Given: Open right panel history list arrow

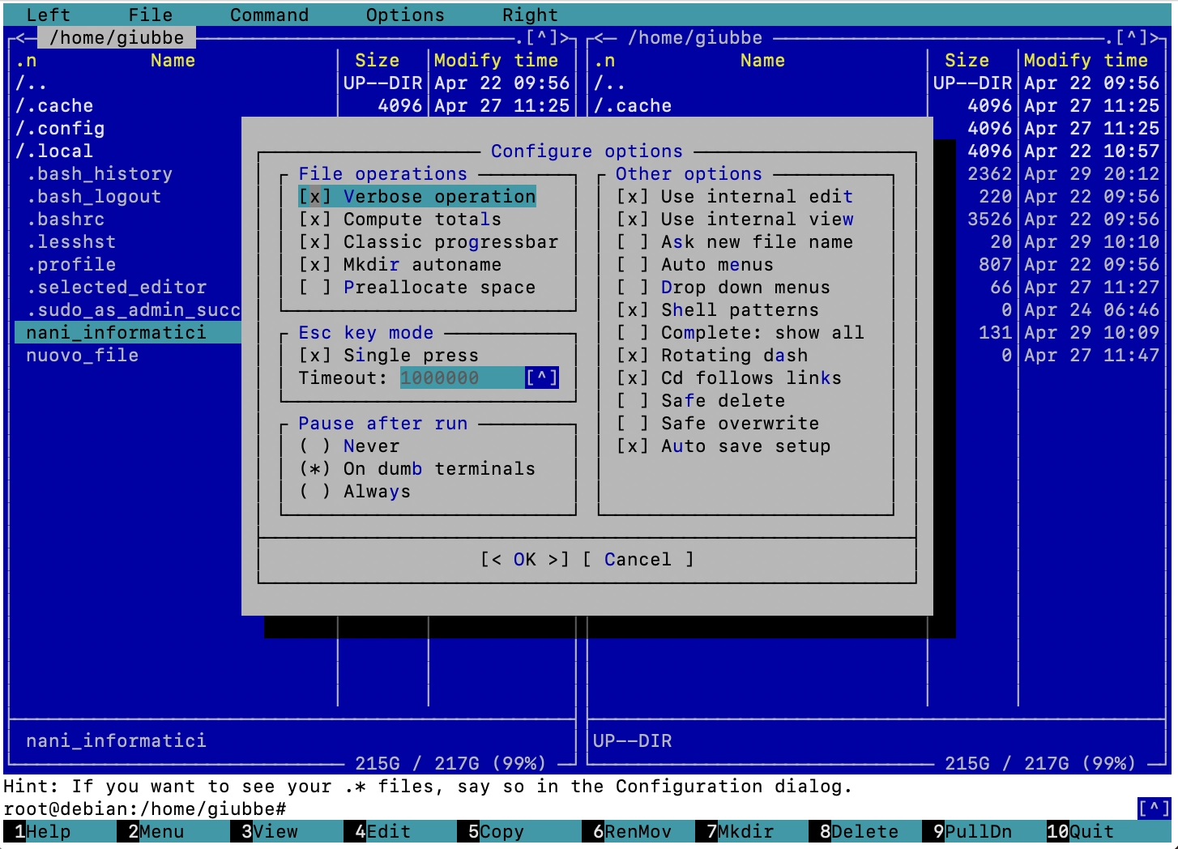Looking at the screenshot, I should pyautogui.click(x=1132, y=37).
